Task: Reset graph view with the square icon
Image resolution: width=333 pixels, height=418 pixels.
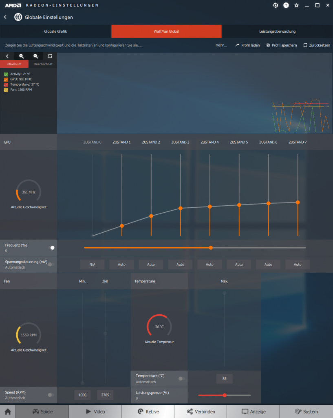Action: click(50, 56)
